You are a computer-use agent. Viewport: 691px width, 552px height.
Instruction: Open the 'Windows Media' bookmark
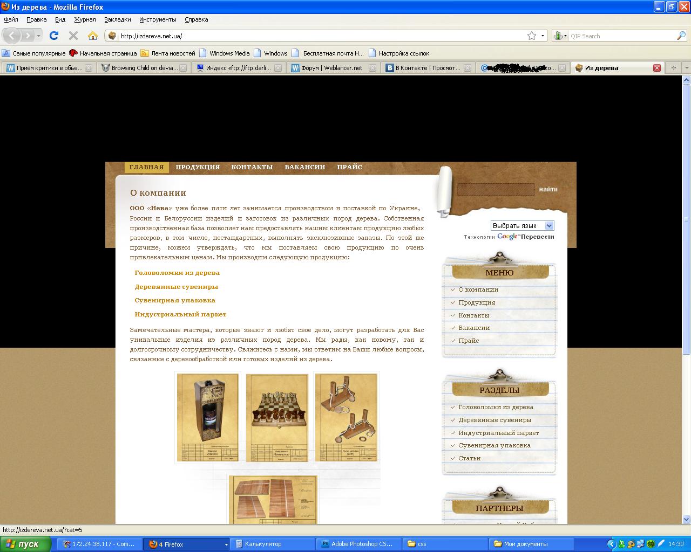[224, 53]
